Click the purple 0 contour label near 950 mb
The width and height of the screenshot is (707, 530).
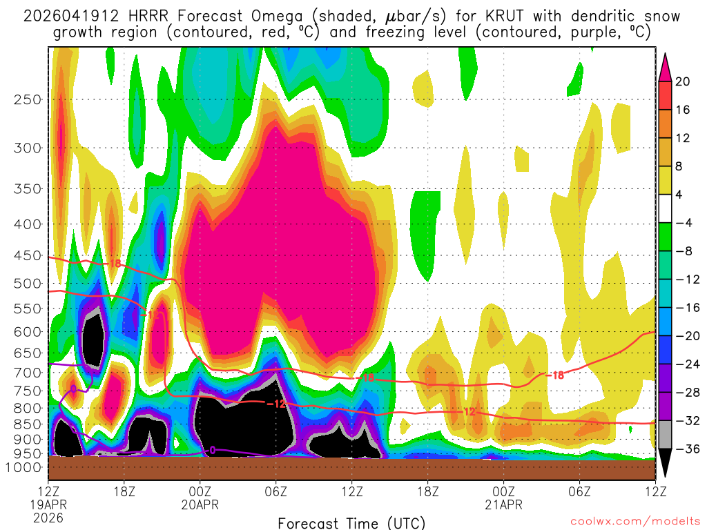point(213,450)
